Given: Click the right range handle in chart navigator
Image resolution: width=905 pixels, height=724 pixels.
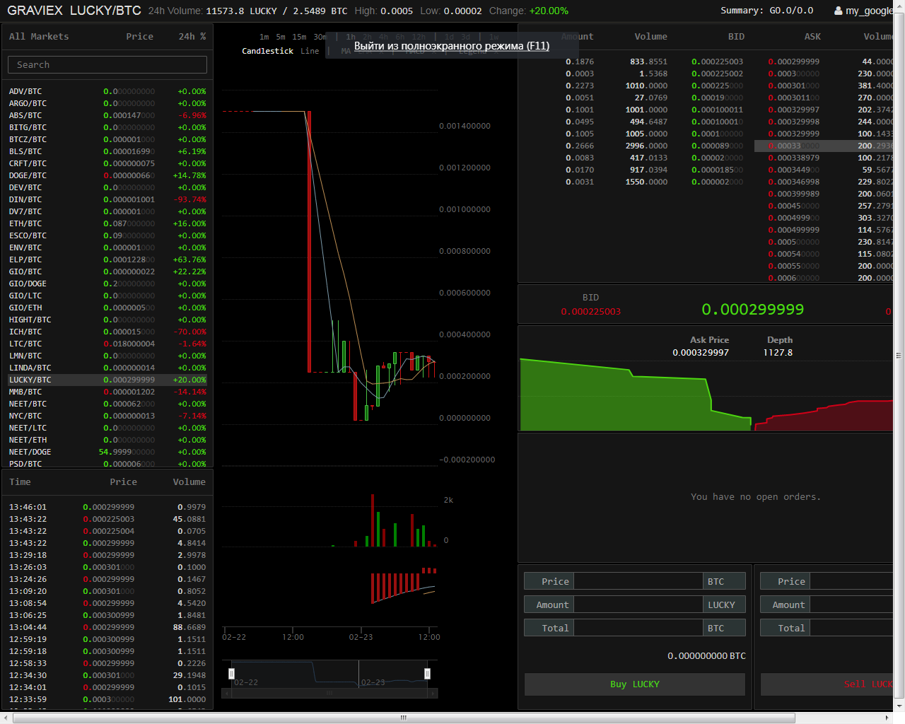Looking at the screenshot, I should pyautogui.click(x=427, y=674).
